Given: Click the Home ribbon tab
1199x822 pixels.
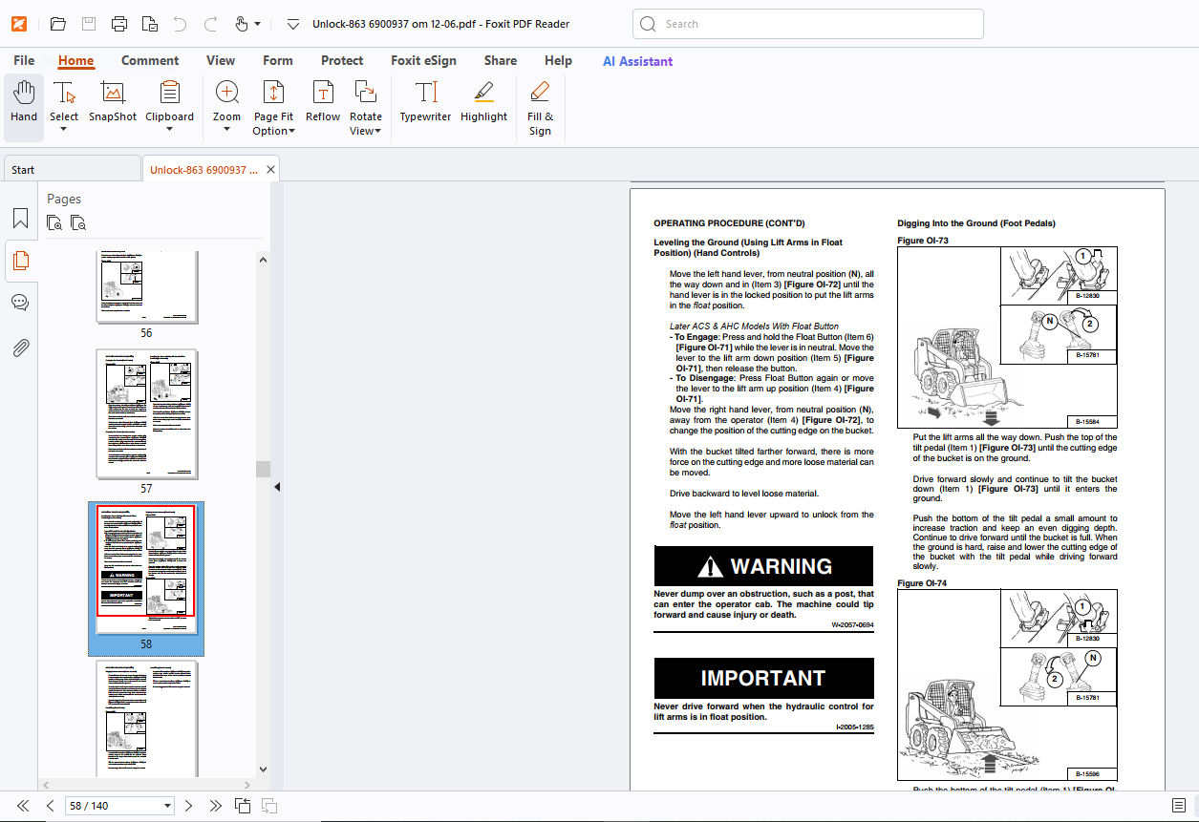Looking at the screenshot, I should pos(75,60).
